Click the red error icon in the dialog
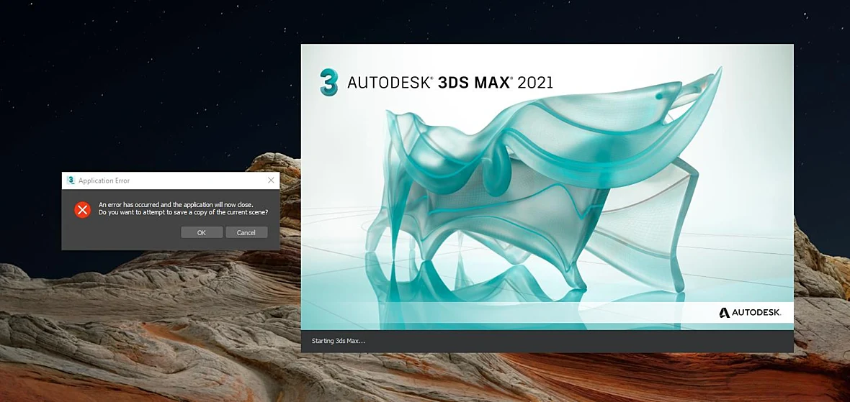The height and width of the screenshot is (402, 850). coord(82,209)
